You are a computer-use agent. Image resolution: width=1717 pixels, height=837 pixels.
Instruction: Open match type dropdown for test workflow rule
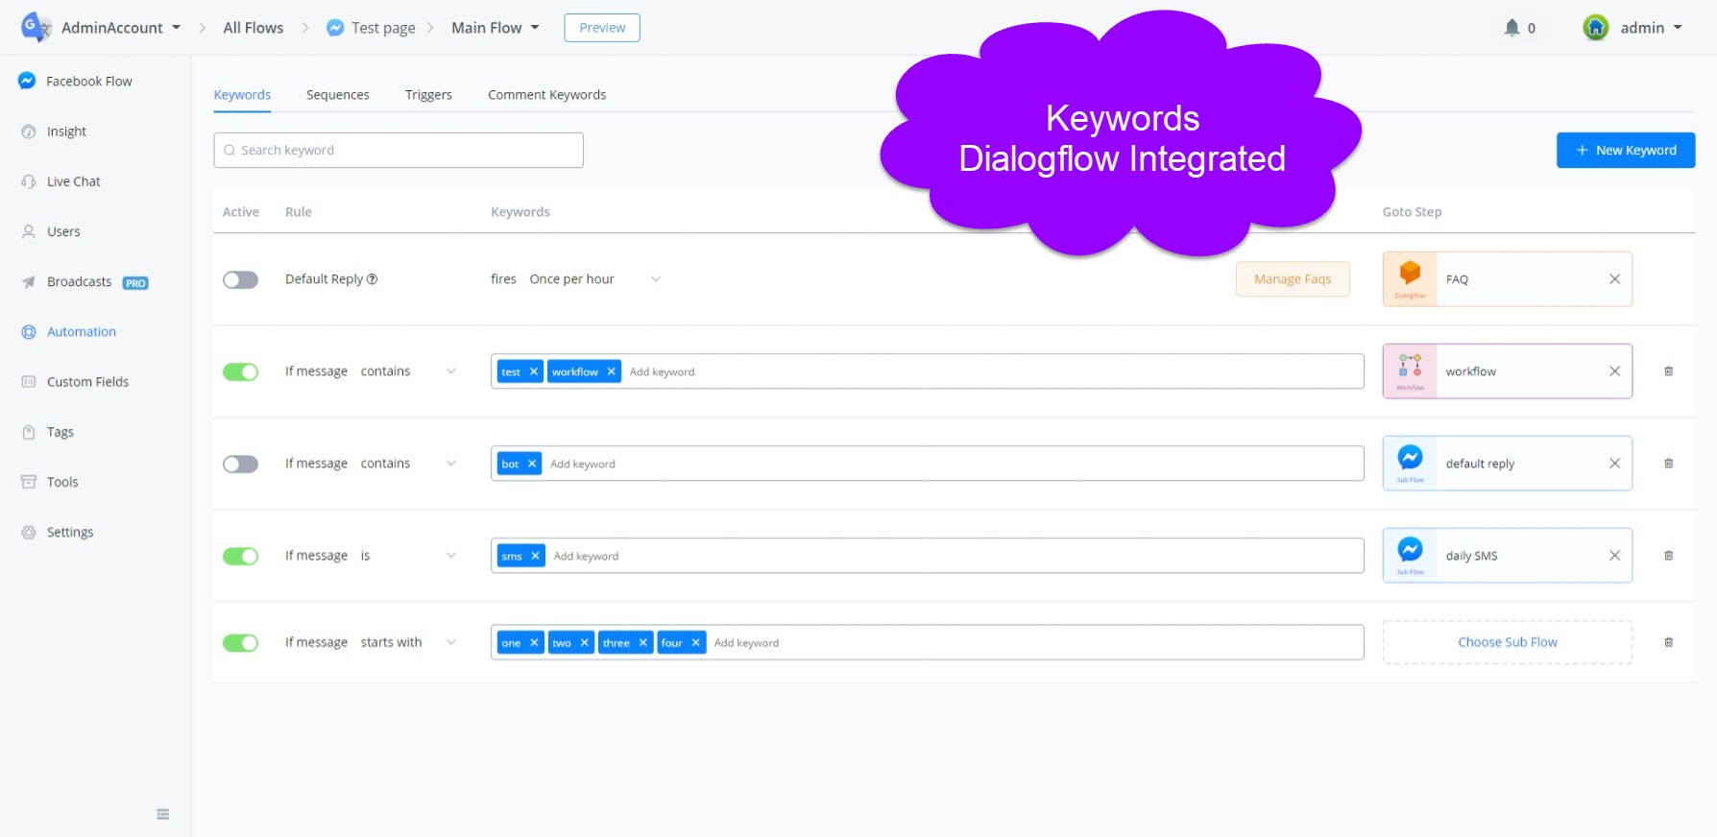pos(408,371)
